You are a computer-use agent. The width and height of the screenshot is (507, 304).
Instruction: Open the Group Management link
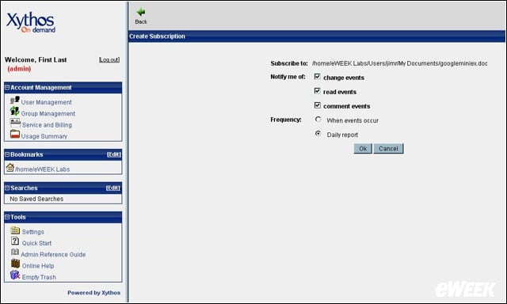click(48, 114)
